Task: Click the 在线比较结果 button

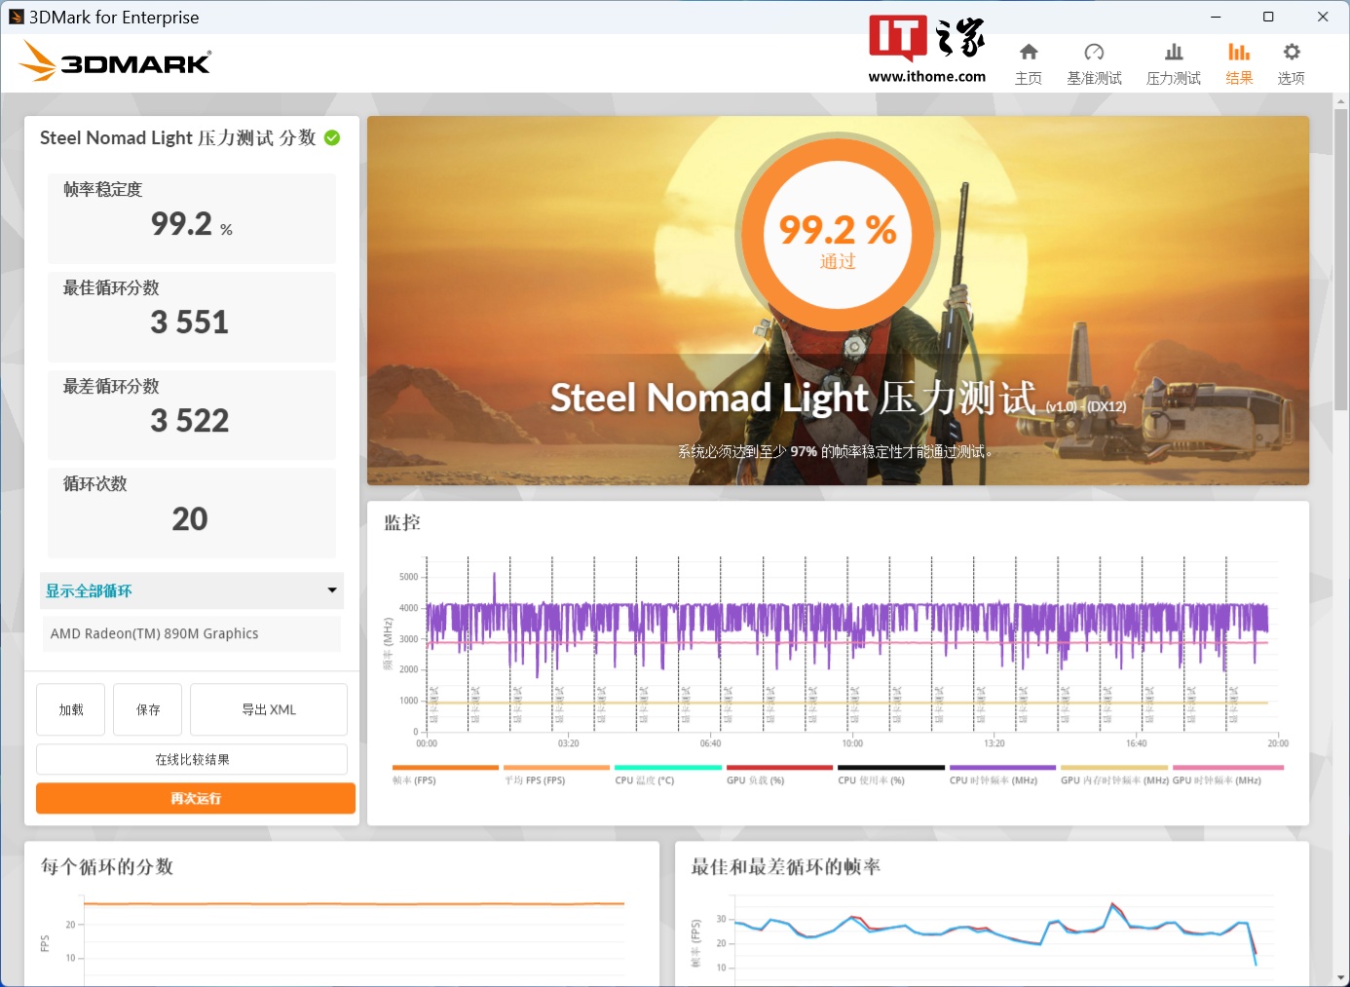Action: (x=192, y=759)
